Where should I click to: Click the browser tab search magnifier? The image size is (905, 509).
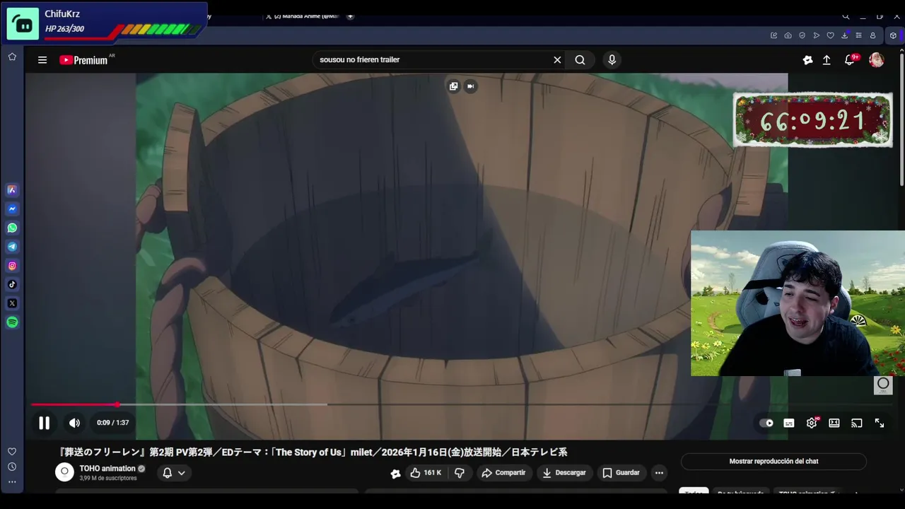point(846,16)
